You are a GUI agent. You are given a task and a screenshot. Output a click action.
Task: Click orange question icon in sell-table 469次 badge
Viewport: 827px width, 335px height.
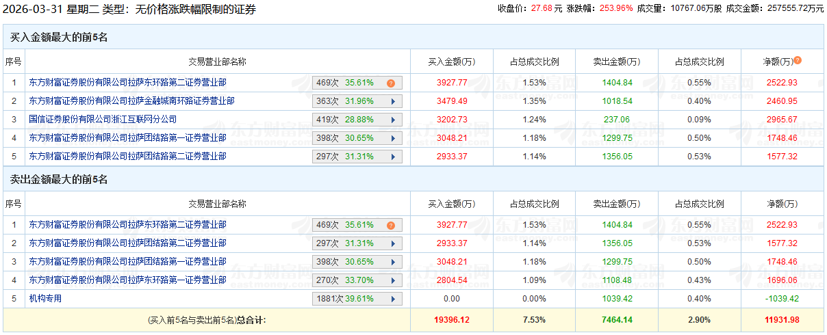pos(391,226)
